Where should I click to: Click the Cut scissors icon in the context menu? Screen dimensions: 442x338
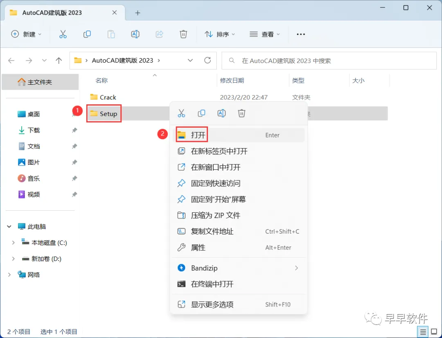181,113
